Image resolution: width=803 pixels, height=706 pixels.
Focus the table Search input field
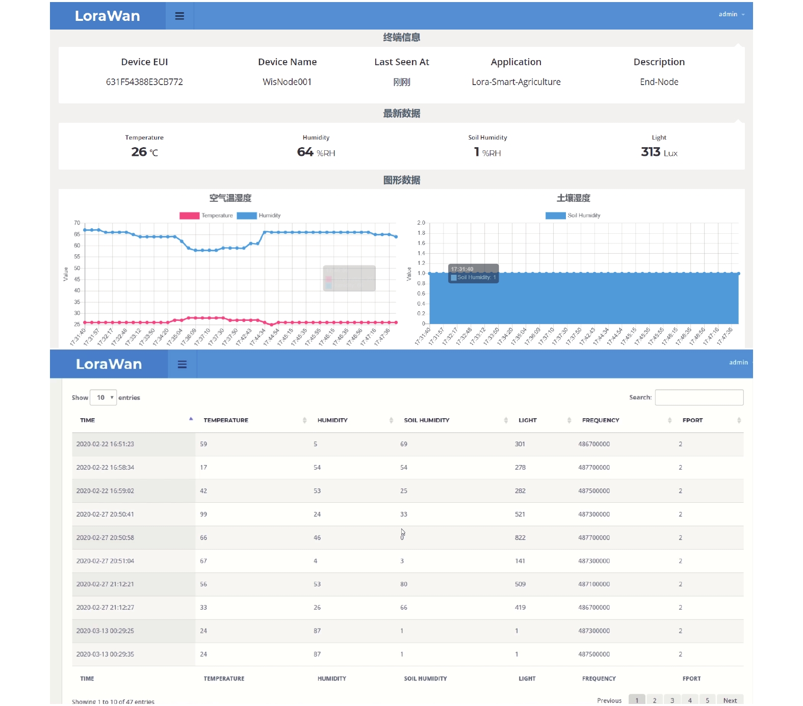[699, 397]
